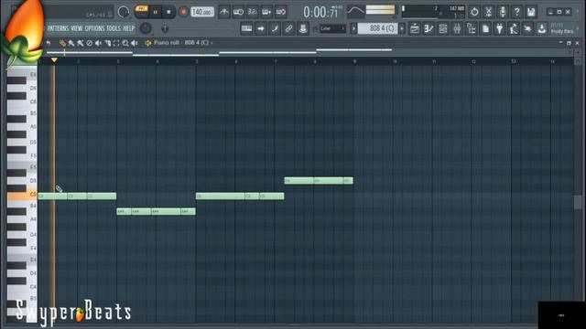Pause playback with the pause button

point(155,12)
